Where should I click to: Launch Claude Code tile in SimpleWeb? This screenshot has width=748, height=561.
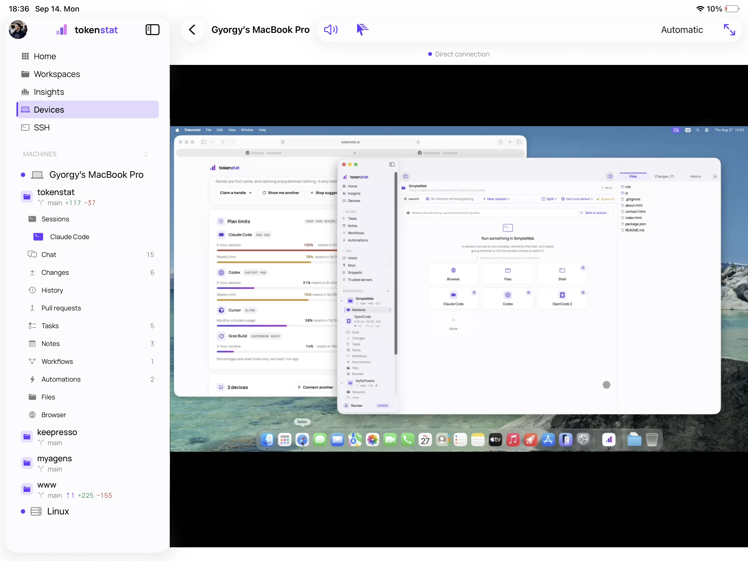(453, 298)
